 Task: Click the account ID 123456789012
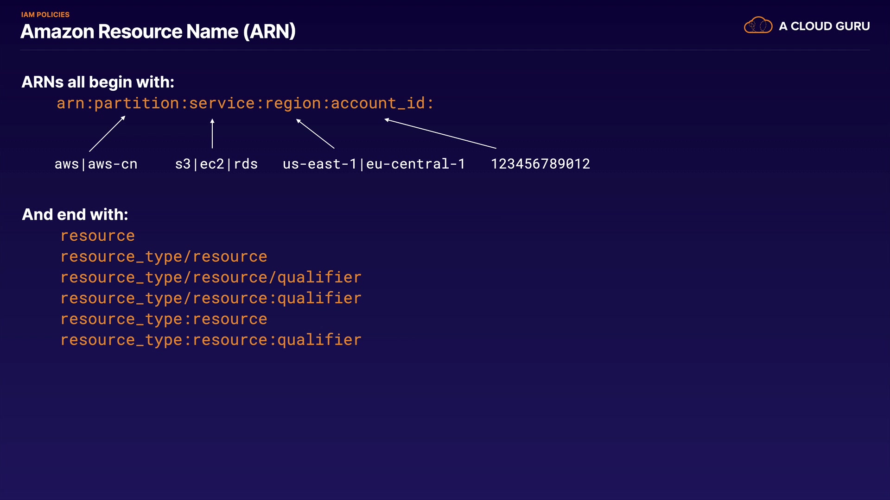(540, 164)
